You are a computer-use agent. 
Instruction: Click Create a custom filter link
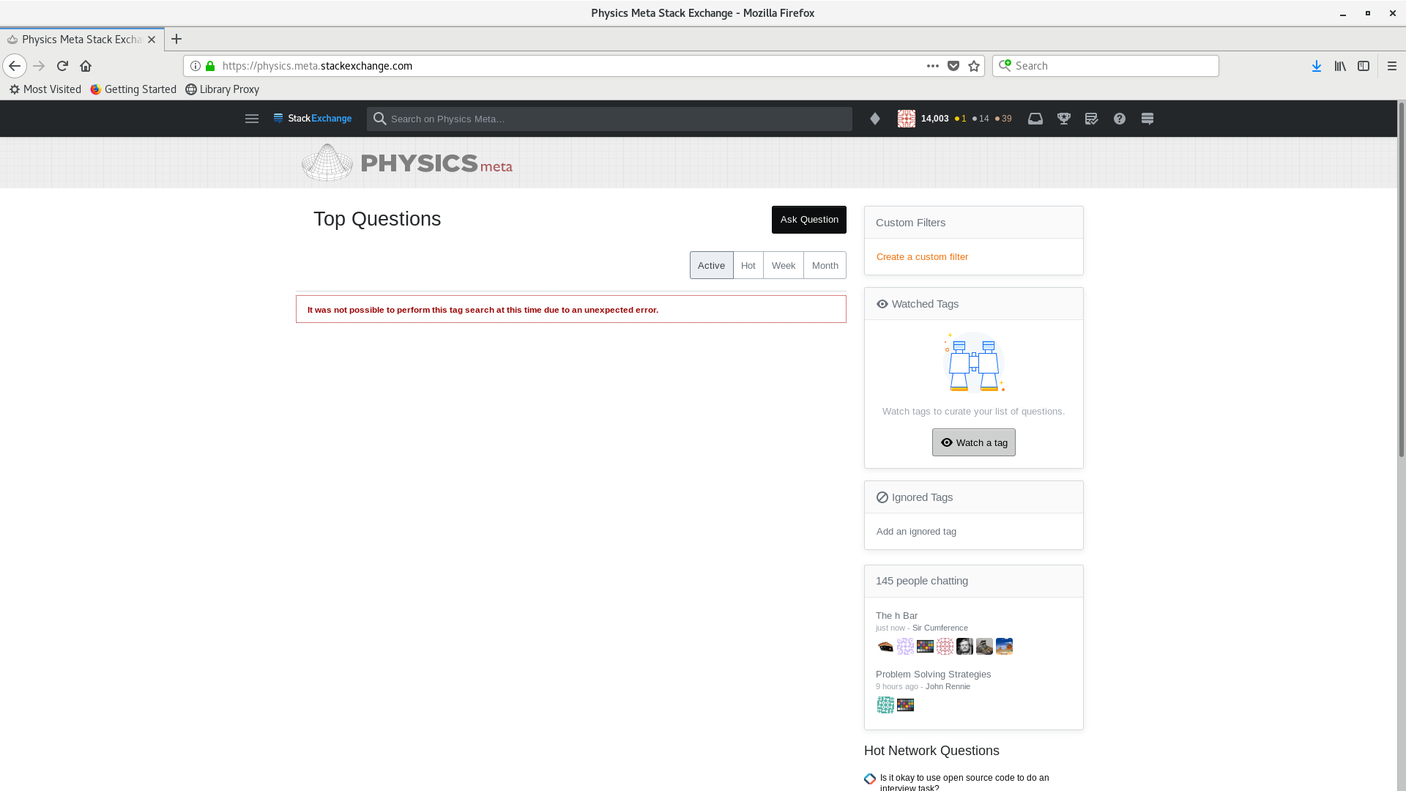click(922, 256)
